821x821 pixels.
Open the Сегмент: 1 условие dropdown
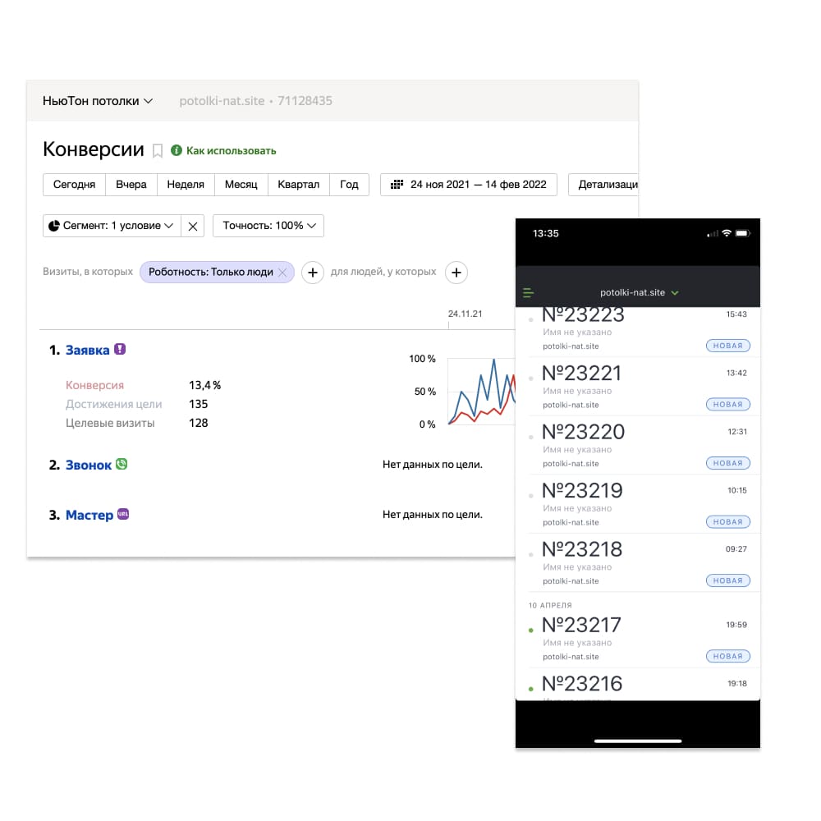coord(110,226)
